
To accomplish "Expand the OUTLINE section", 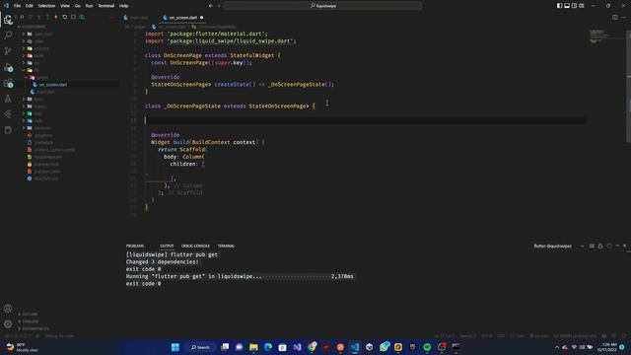I will [29, 314].
